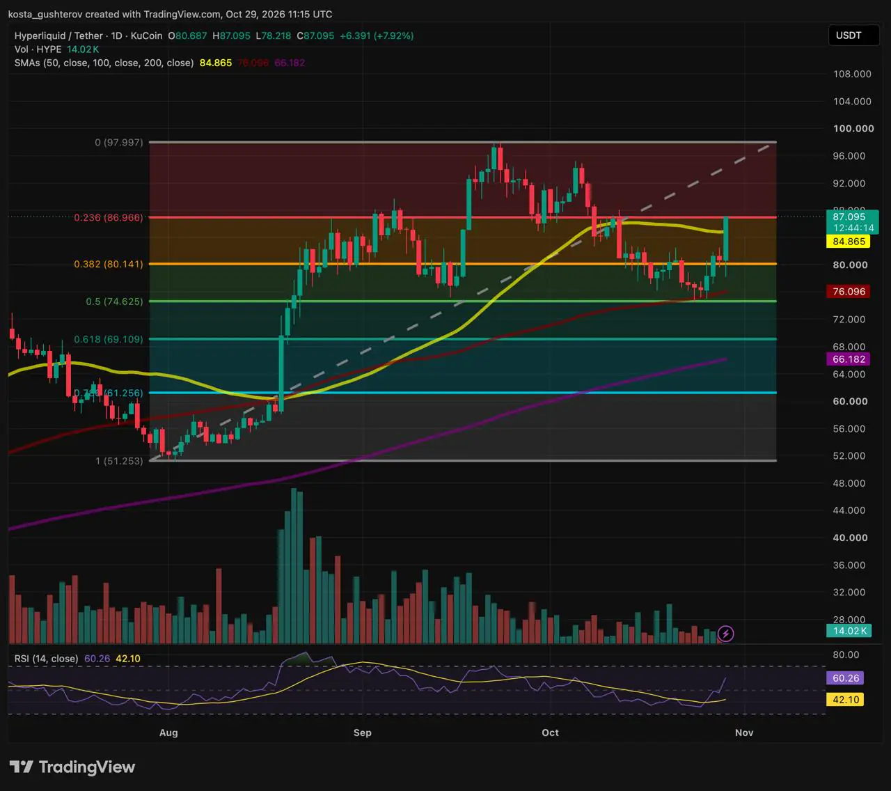The height and width of the screenshot is (791, 891).
Task: Click the USDT currency button
Action: point(853,36)
